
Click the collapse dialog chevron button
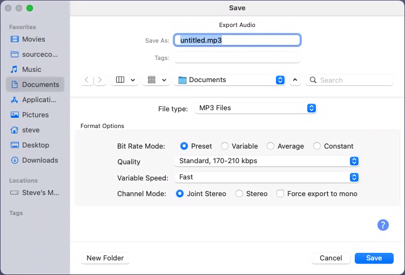(295, 80)
